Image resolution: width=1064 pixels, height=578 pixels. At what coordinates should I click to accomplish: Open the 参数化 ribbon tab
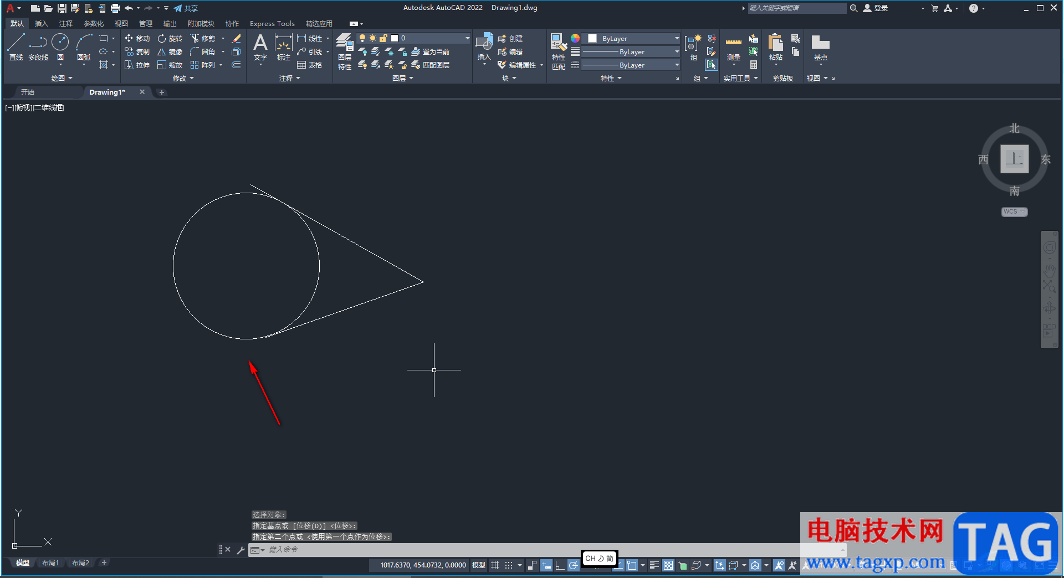click(94, 23)
